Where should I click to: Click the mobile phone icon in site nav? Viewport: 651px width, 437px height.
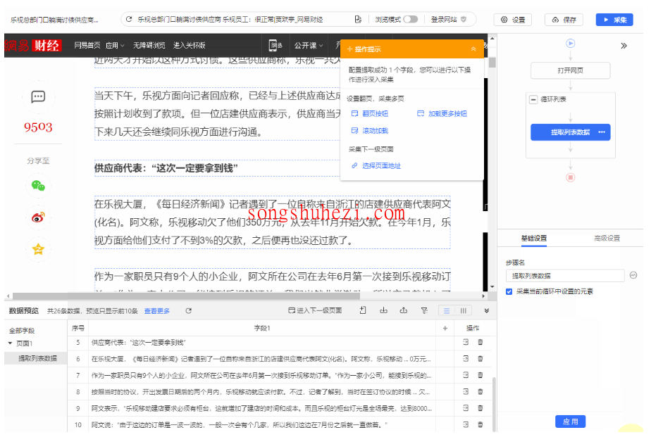point(273,45)
